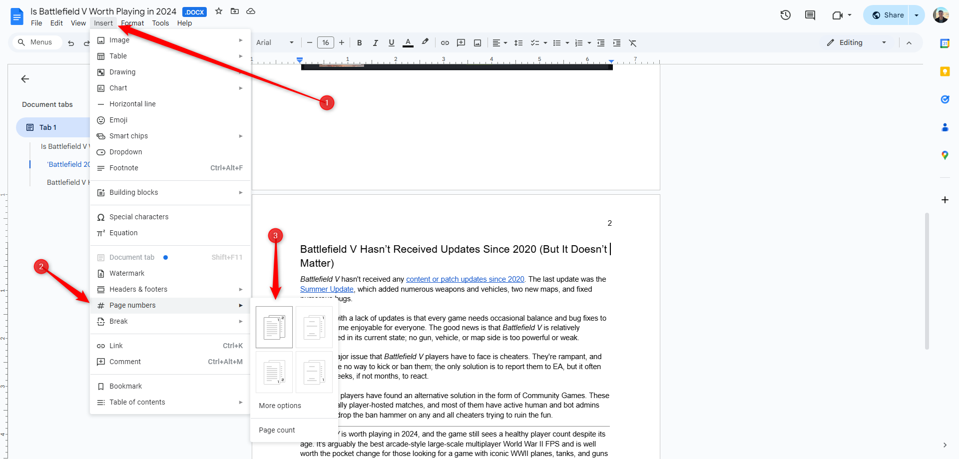
Task: Choose top-right numbering skipping first page
Action: tap(314, 327)
